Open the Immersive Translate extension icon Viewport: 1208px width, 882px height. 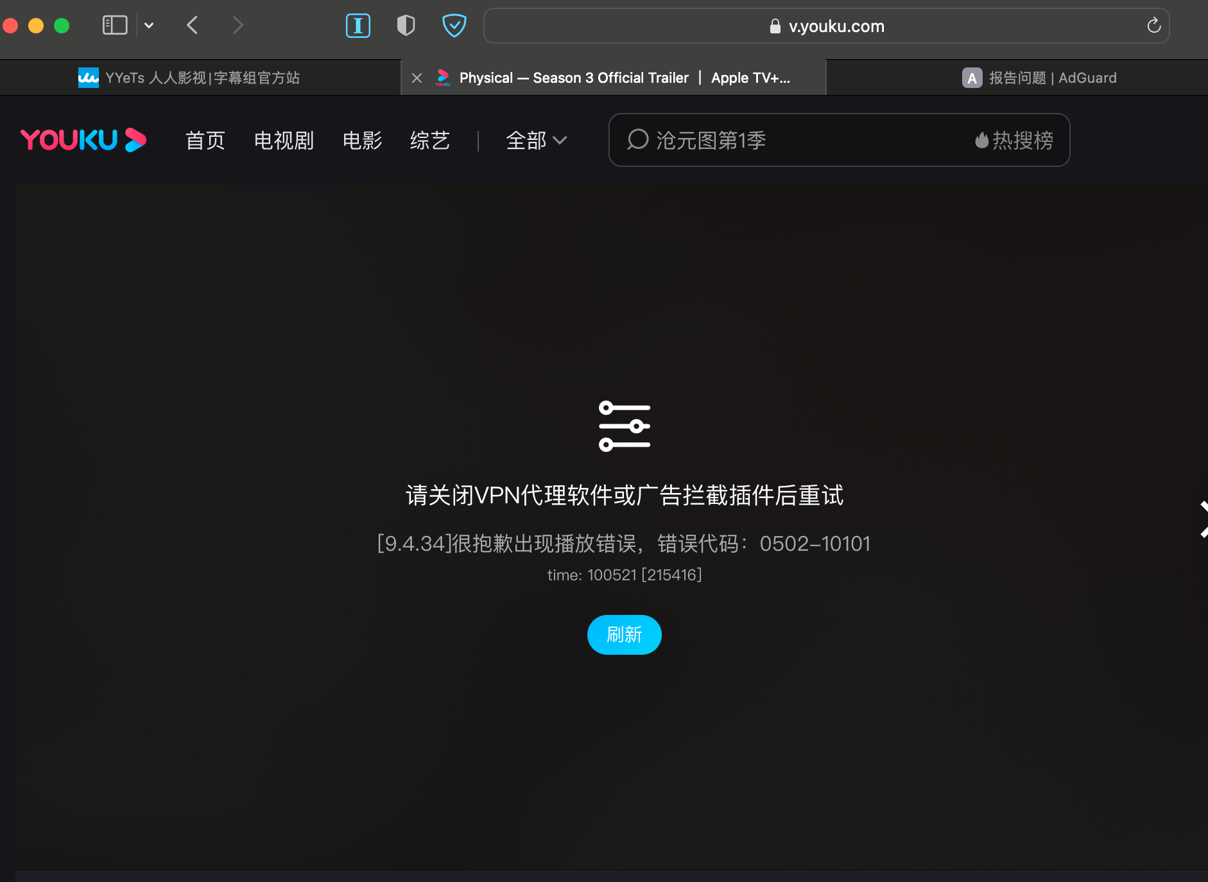tap(358, 26)
